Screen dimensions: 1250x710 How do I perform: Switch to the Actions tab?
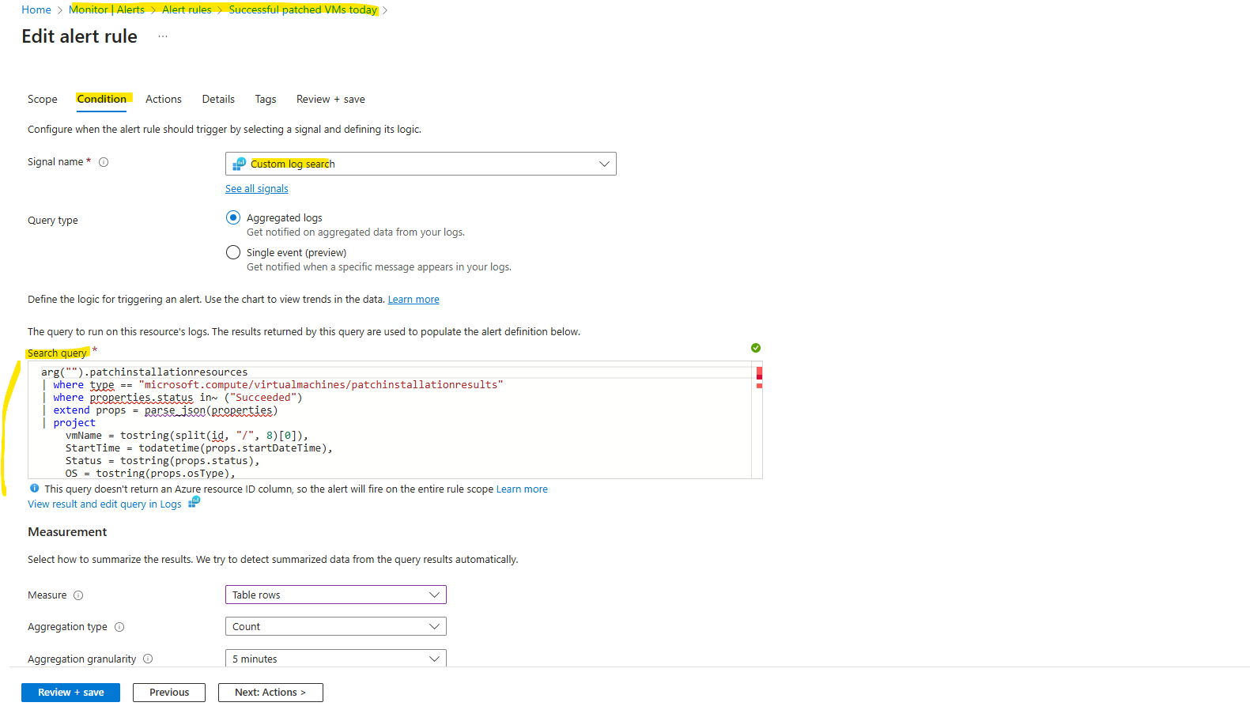[164, 99]
